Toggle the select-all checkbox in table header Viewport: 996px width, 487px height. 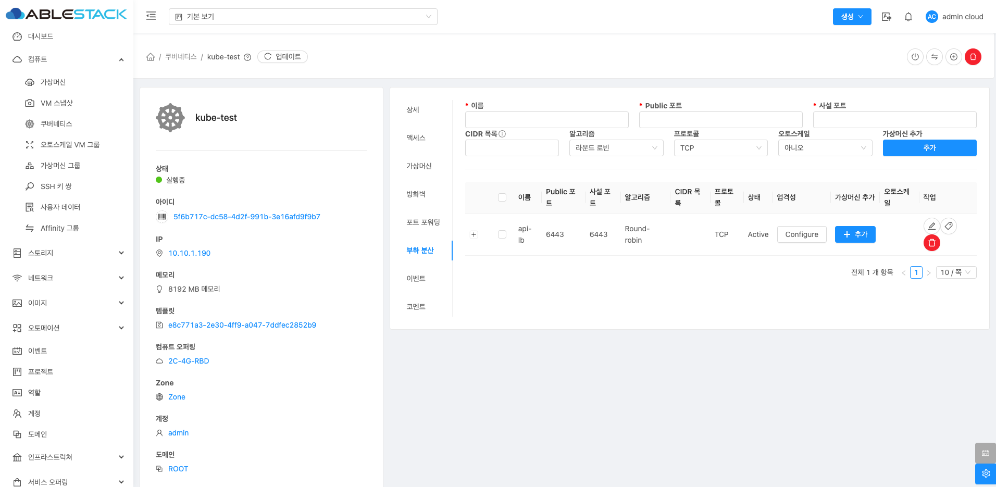coord(502,197)
